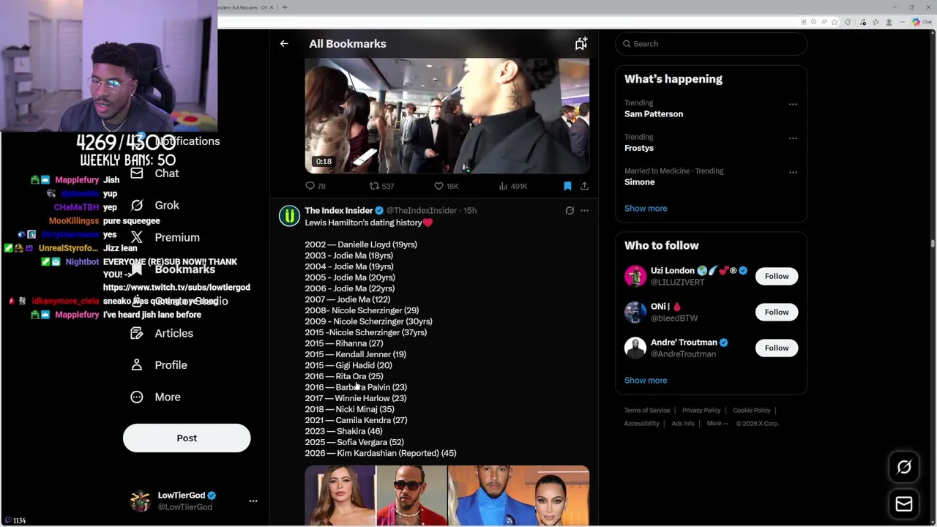This screenshot has width=937, height=527.
Task: Play the bookmarked video thumbnail
Action: (x=447, y=116)
